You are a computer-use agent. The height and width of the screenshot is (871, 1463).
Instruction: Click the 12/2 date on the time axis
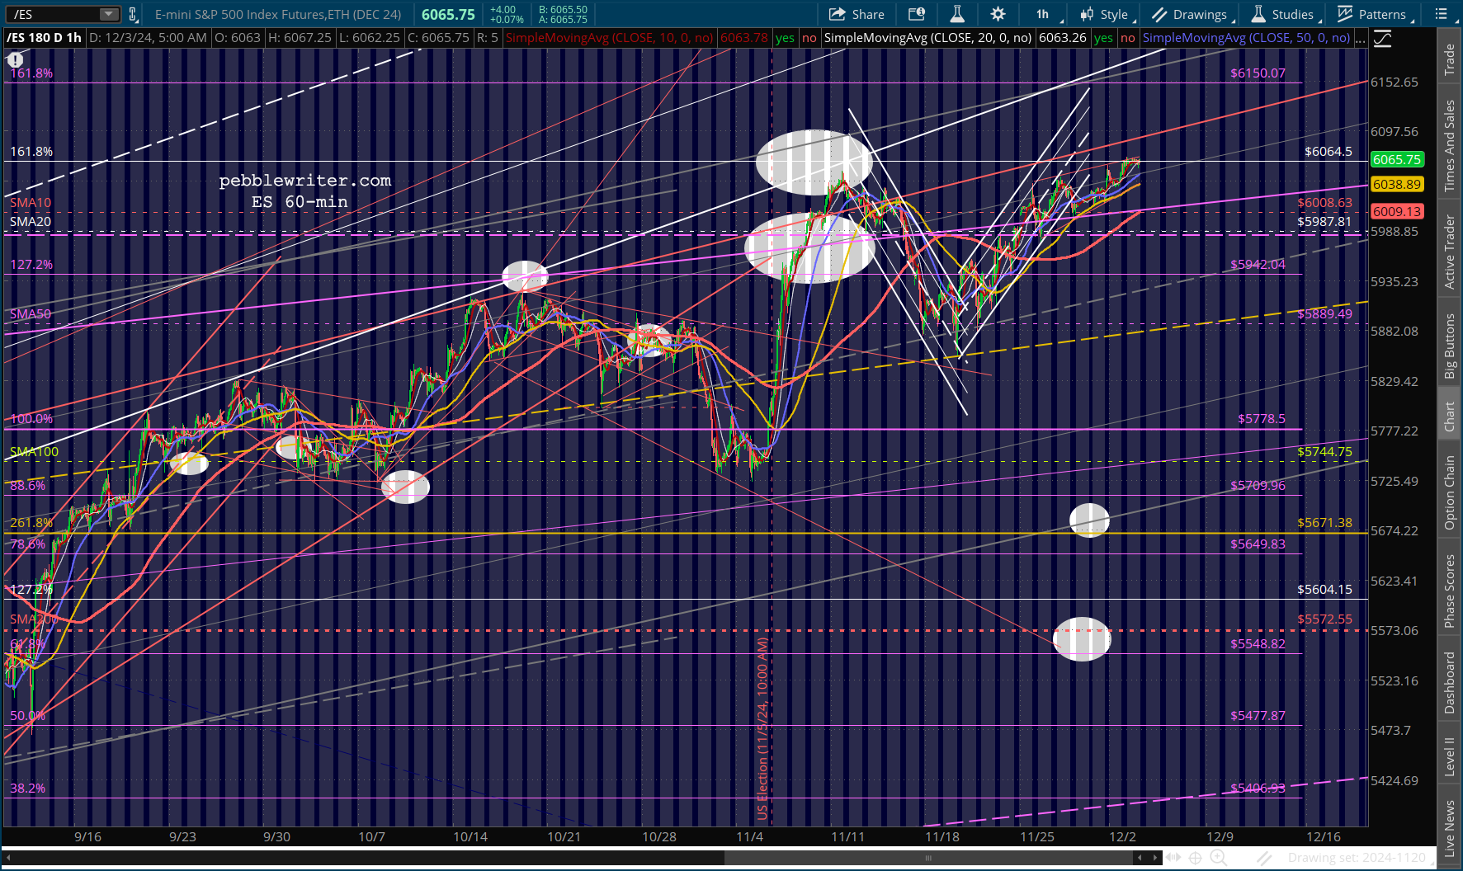(1122, 836)
